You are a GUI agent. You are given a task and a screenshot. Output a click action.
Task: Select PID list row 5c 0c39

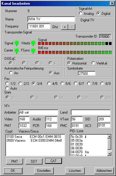(89, 137)
